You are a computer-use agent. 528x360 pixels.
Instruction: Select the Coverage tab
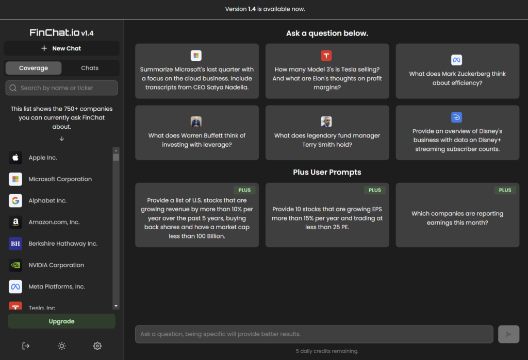click(x=34, y=68)
